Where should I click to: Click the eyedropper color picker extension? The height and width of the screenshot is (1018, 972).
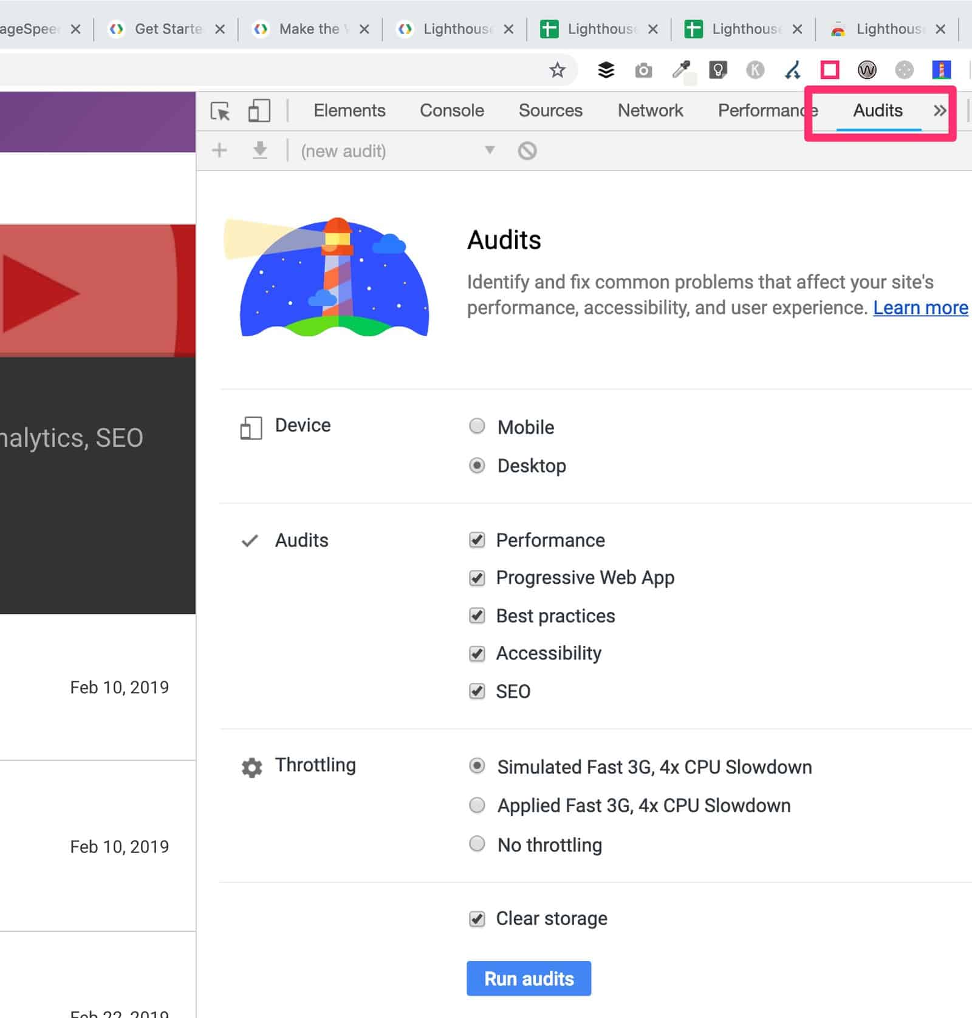pyautogui.click(x=682, y=70)
